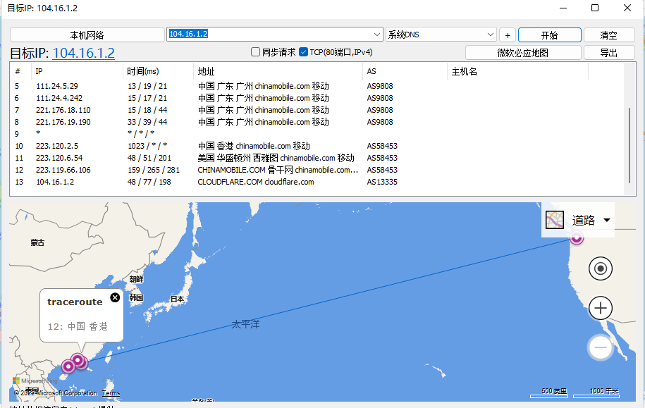Screen dimensions: 645x408
Task: Open the 道路 map type dropdown
Action: point(607,220)
